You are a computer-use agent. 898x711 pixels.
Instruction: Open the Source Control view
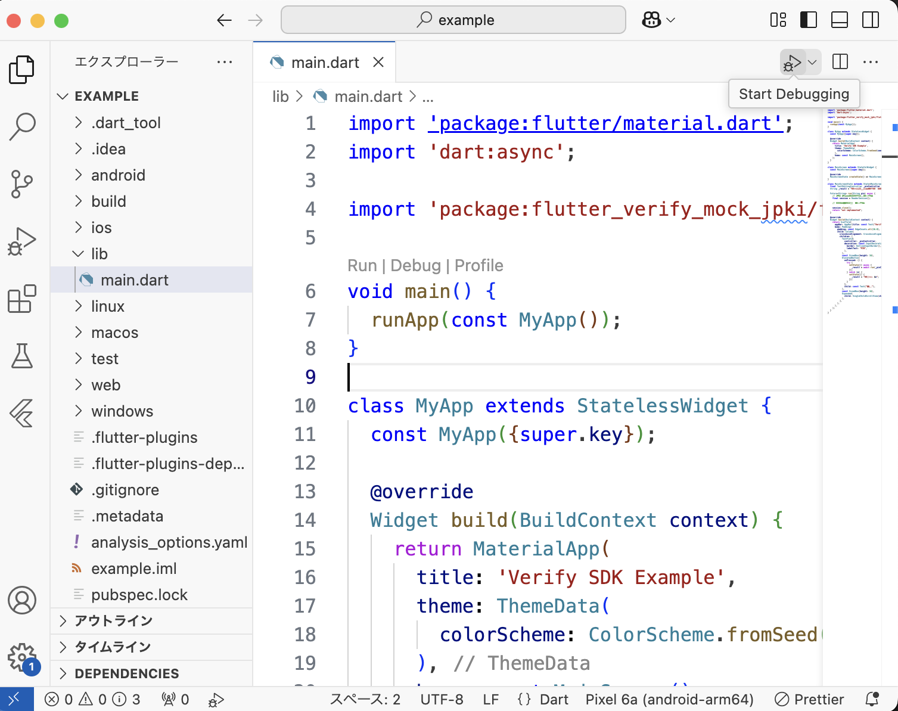[x=23, y=184]
